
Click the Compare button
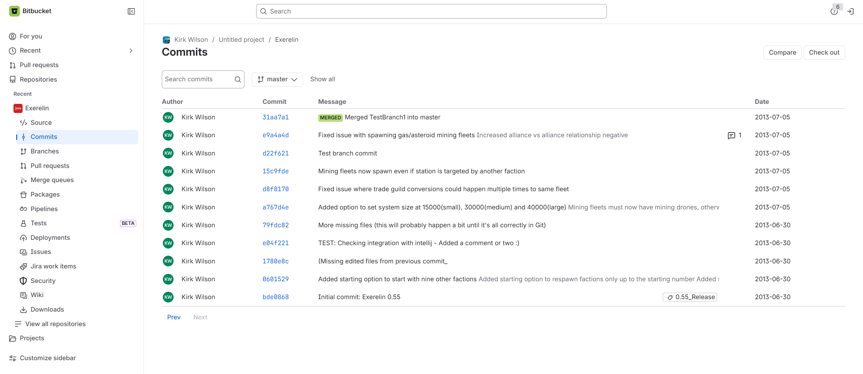pyautogui.click(x=782, y=53)
